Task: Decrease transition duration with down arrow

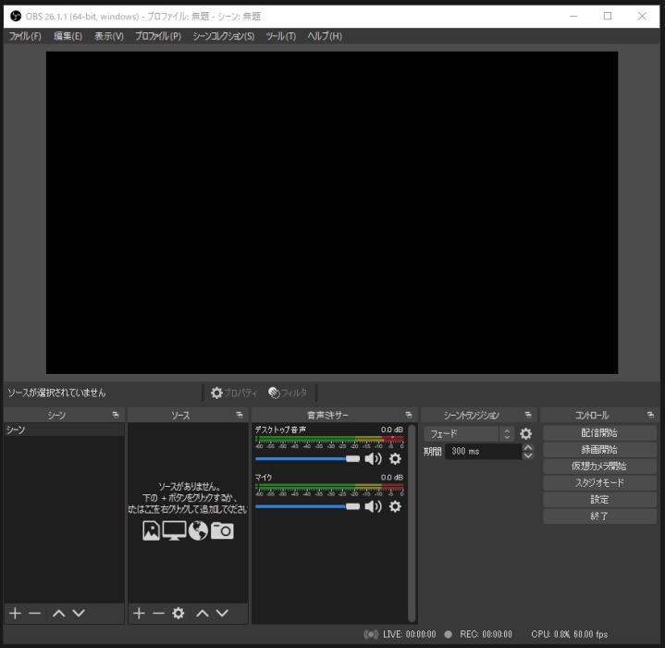Action: point(527,455)
